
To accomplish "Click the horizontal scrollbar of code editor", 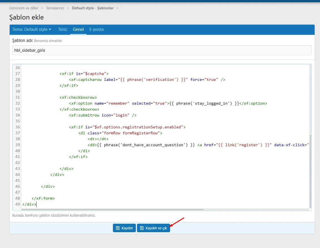I will [x=113, y=210].
